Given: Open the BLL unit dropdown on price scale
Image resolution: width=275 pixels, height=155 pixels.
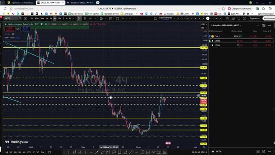Looking at the screenshot, I should coord(204,28).
